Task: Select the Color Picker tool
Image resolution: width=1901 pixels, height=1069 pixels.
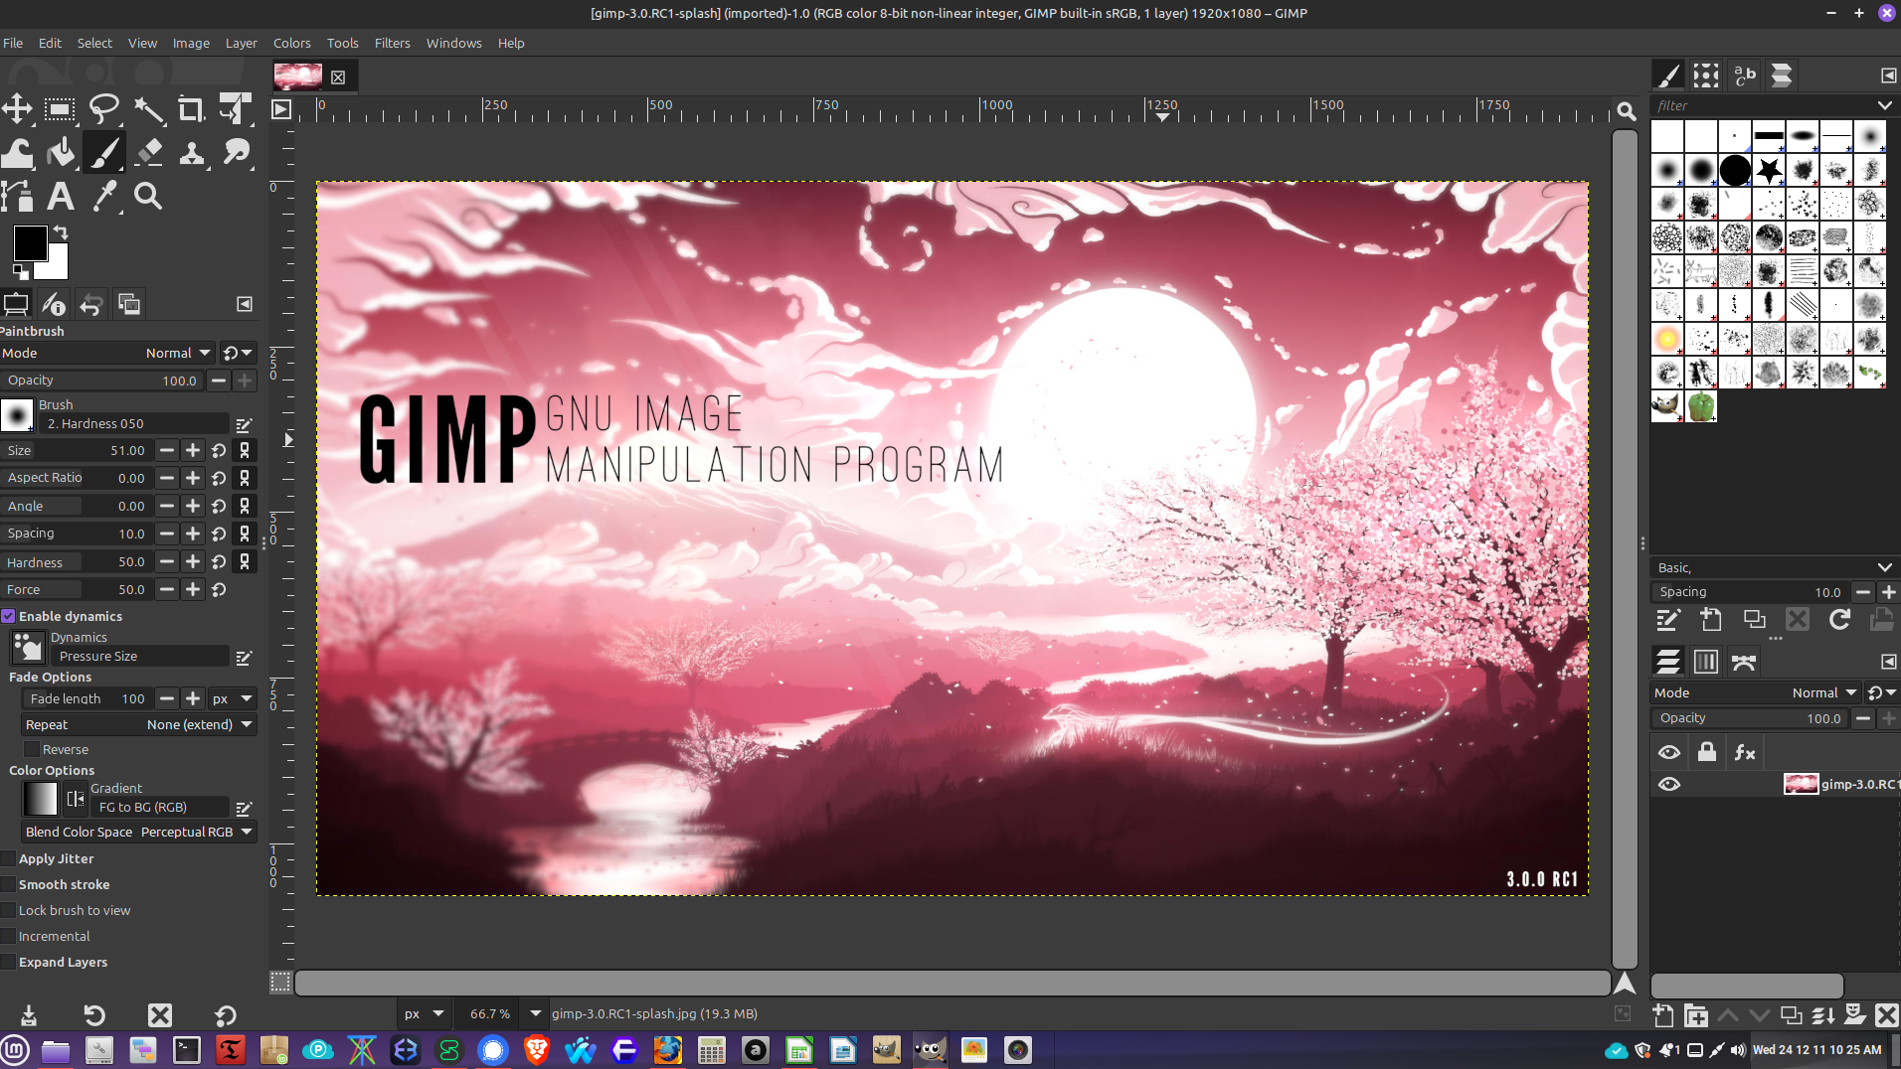Action: click(x=103, y=196)
